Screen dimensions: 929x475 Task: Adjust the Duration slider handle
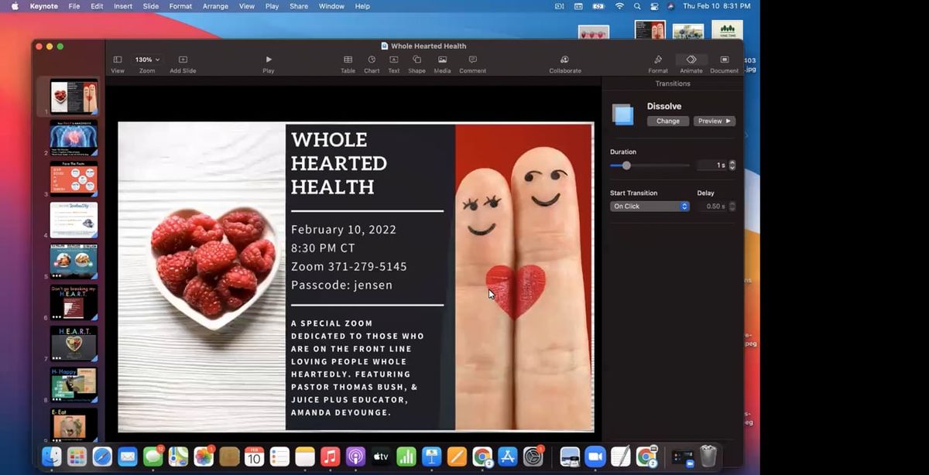click(626, 166)
